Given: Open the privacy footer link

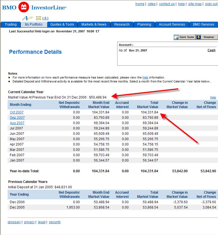Looking at the screenshot, I should coord(29,222).
